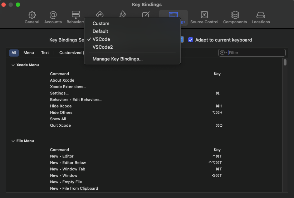Screen dimensions: 294x198
Task: Collapse the File Menu section
Action: [x=13, y=141]
